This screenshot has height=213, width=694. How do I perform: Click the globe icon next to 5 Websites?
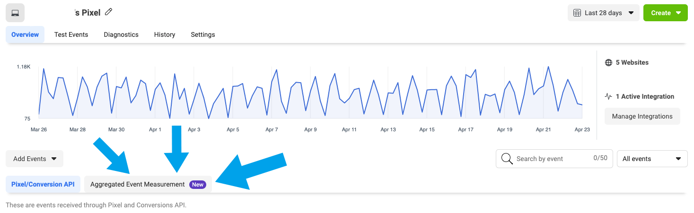coord(609,62)
